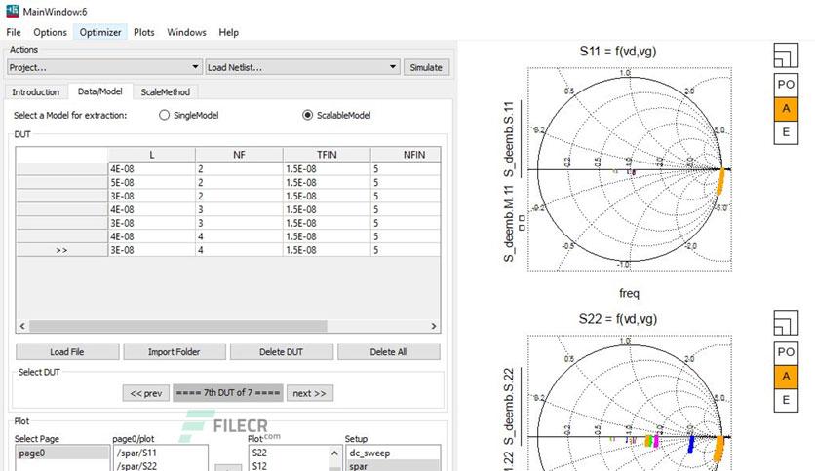Switch to the ScaleMethod tab
Screen dimensions: 815x471
[166, 91]
